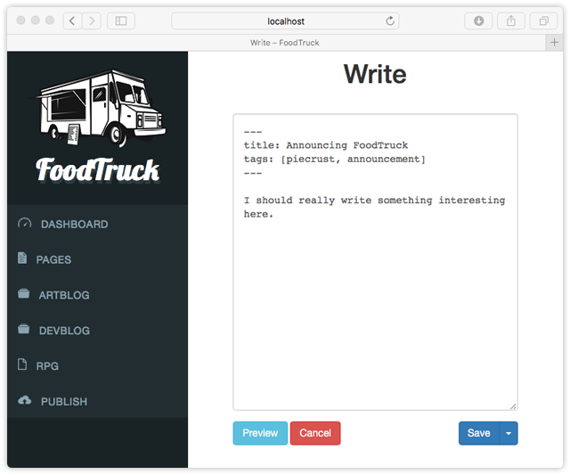Click the Publish cloud upload icon
Viewport: 570px width, 475px height.
click(x=24, y=400)
